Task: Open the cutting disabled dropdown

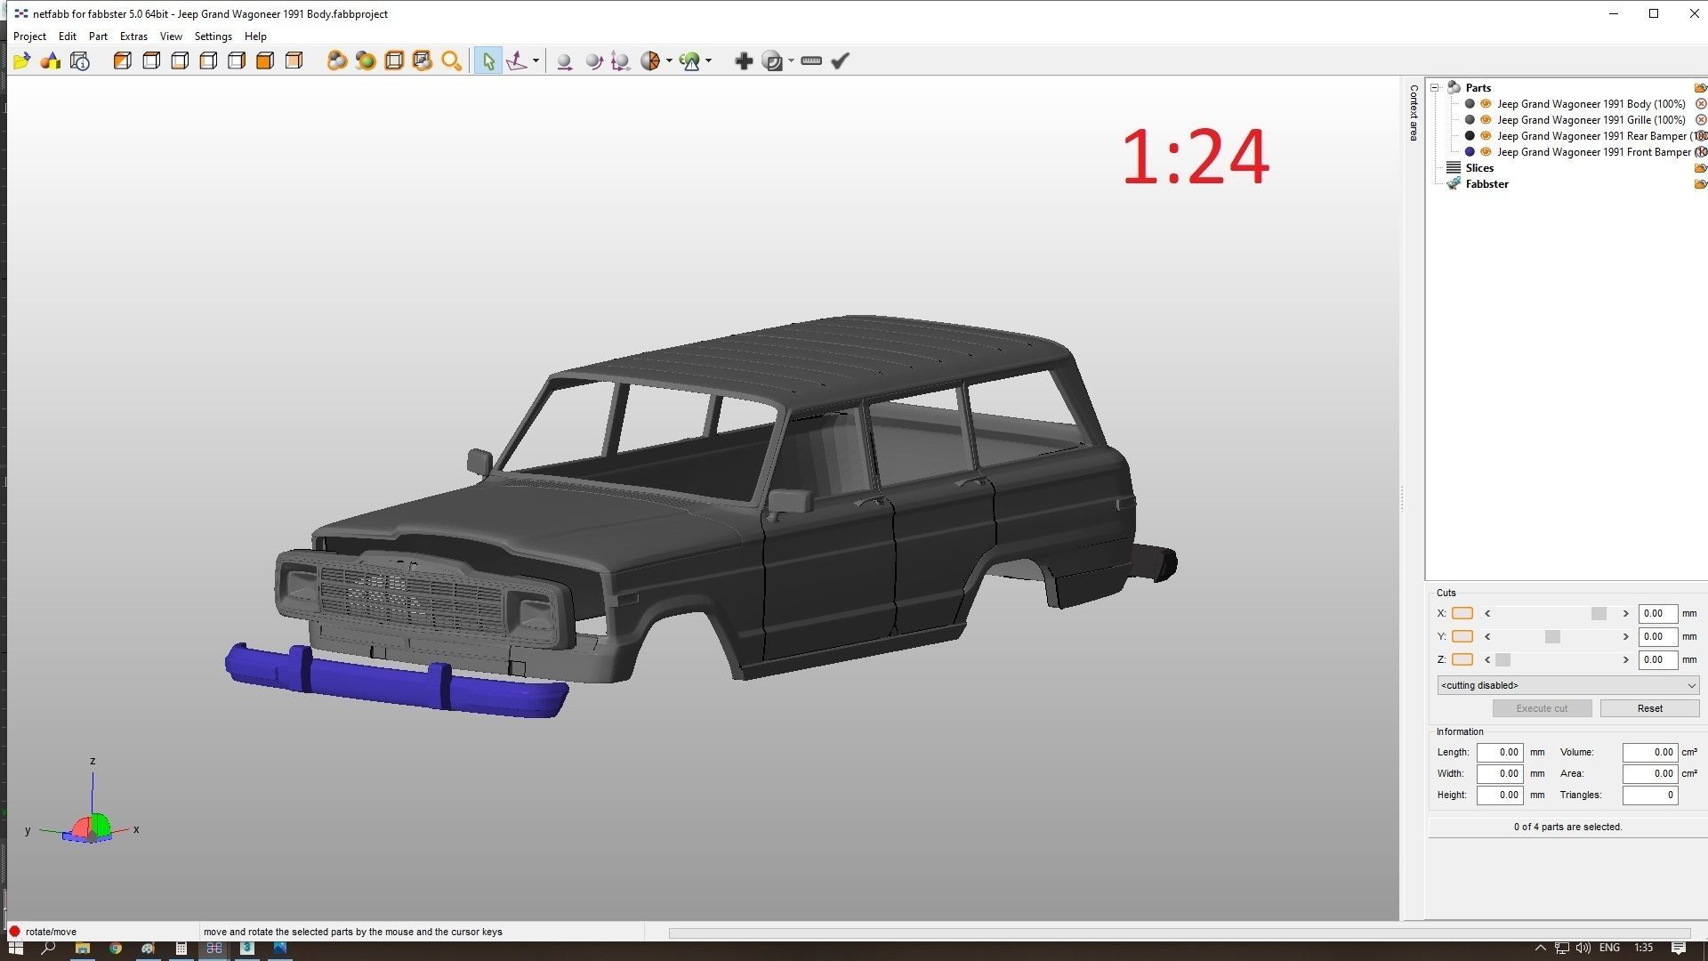Action: (1567, 685)
